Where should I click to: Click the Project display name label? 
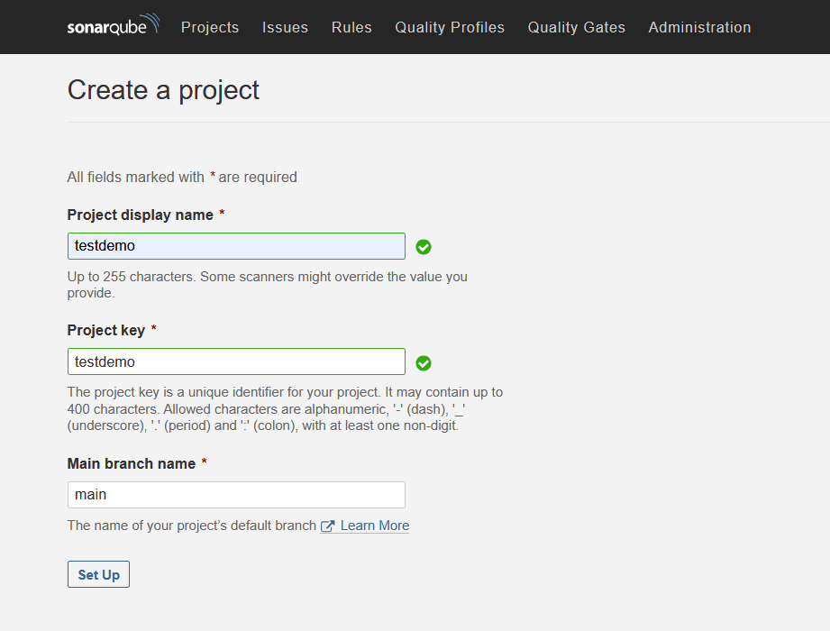(141, 215)
